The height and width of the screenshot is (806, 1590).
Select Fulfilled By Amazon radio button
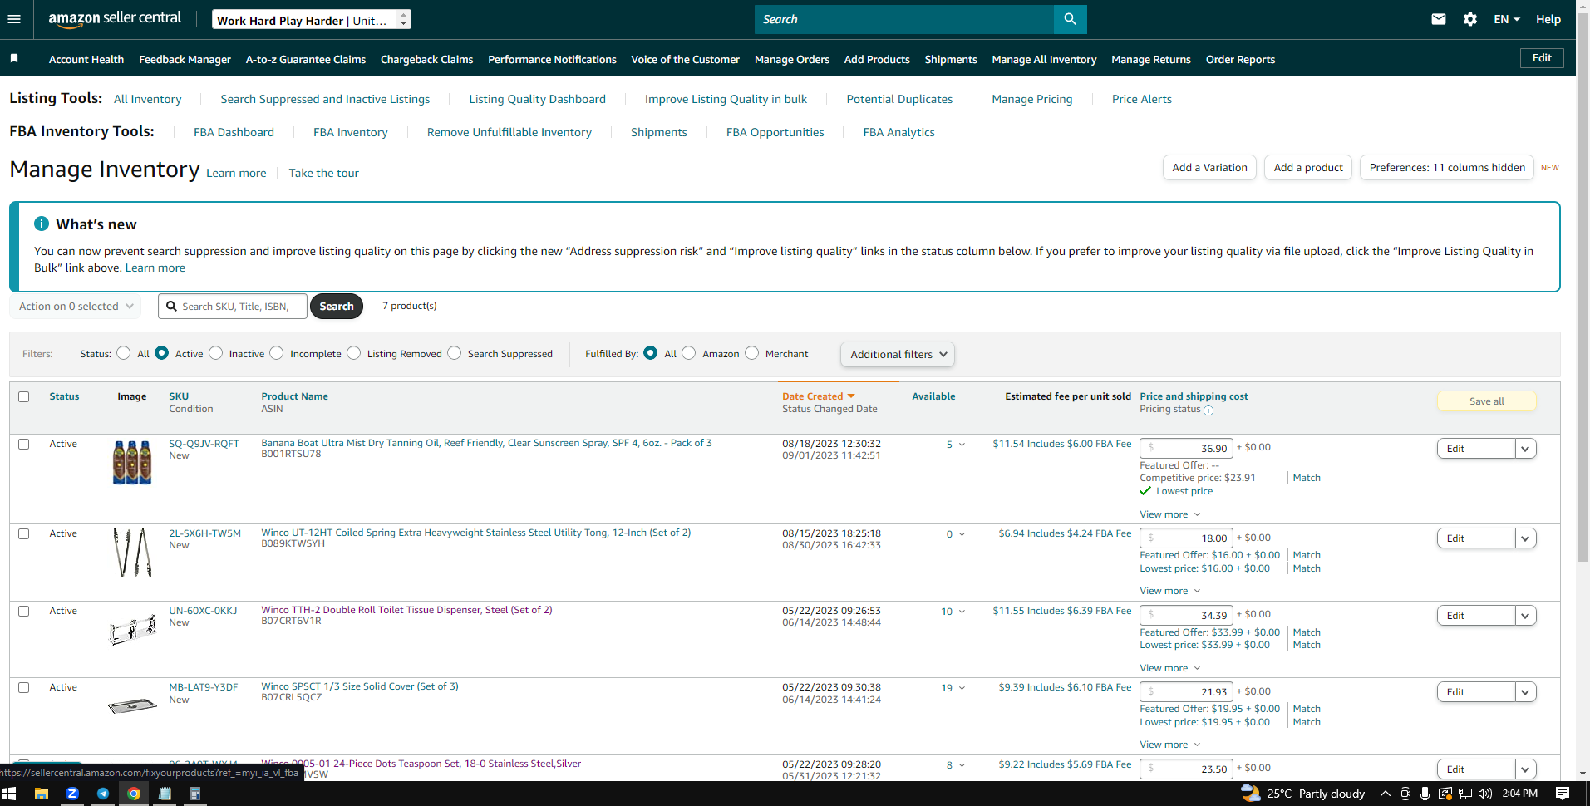point(689,353)
